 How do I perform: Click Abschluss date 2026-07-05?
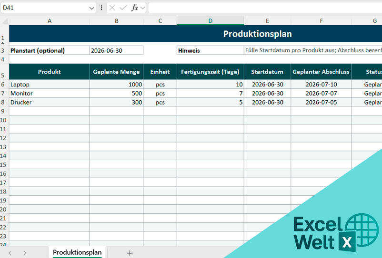321,102
